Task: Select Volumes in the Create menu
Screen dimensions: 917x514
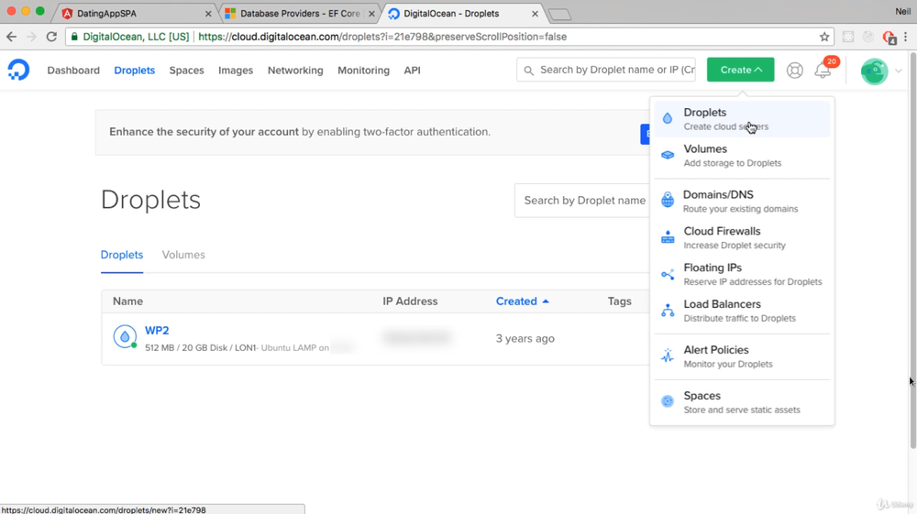Action: click(x=742, y=156)
